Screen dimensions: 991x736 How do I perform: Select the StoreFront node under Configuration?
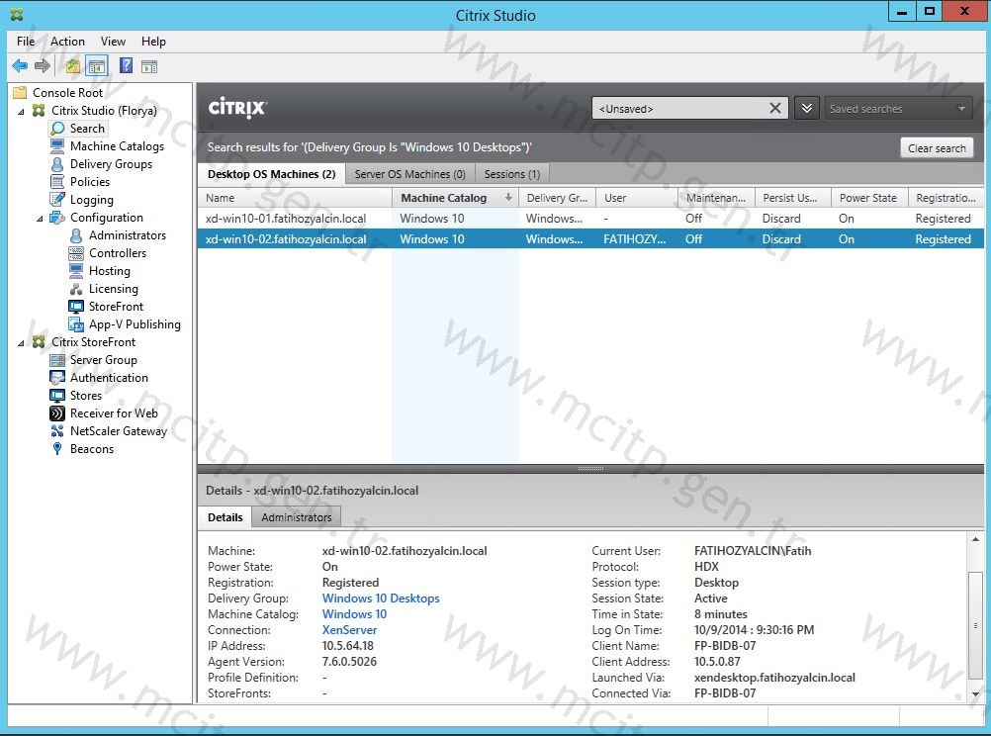[x=117, y=306]
